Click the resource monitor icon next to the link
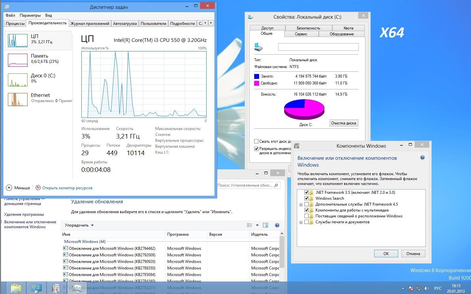 pos(38,188)
